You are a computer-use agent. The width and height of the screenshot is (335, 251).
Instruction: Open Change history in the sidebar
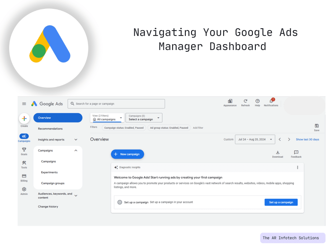click(x=48, y=207)
